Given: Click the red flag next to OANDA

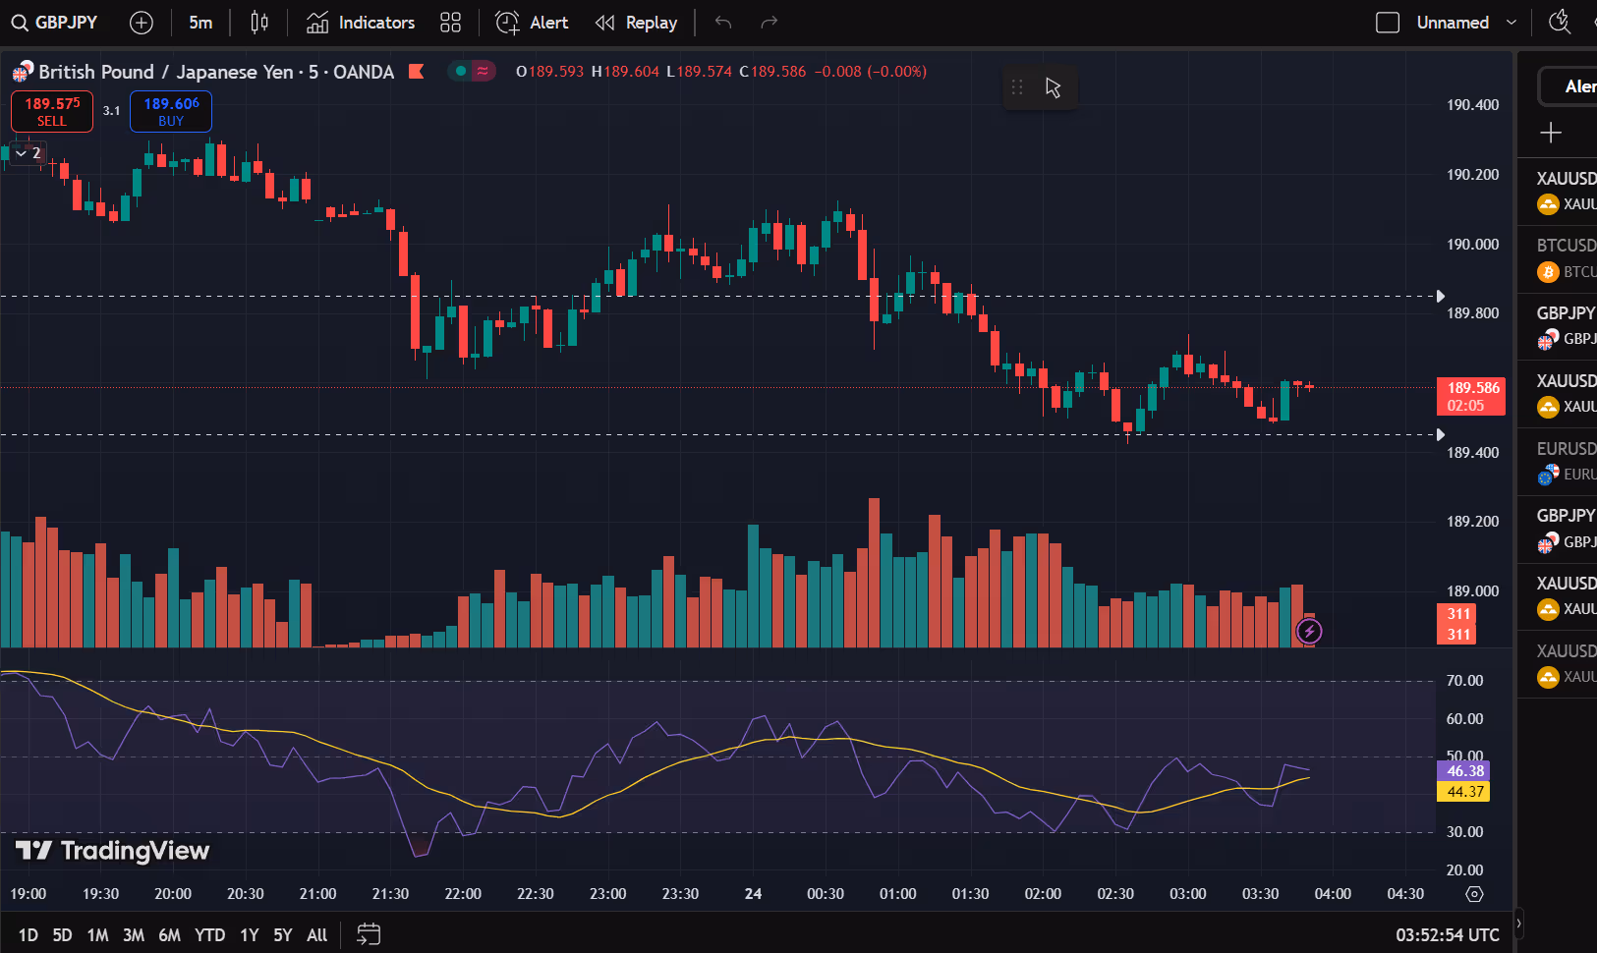Looking at the screenshot, I should click(417, 72).
